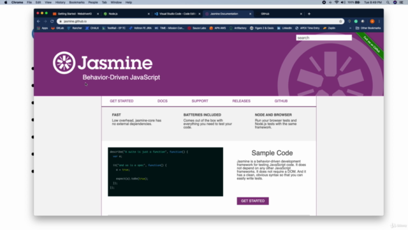The image size is (408, 230).
Task: Open the Bookmarks menu
Action: coord(76,3)
